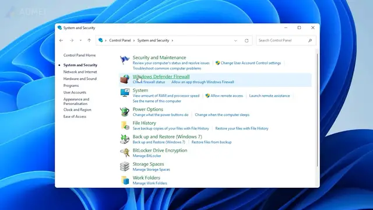Expand chevron after Control Panel breadcrumb
This screenshot has width=373, height=210.
coord(134,40)
